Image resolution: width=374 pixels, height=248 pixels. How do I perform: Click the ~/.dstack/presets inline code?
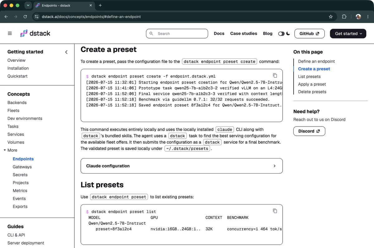[188, 149]
